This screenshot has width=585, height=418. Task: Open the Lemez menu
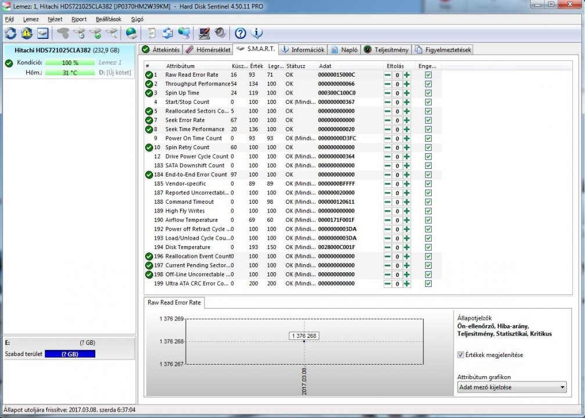coord(31,19)
